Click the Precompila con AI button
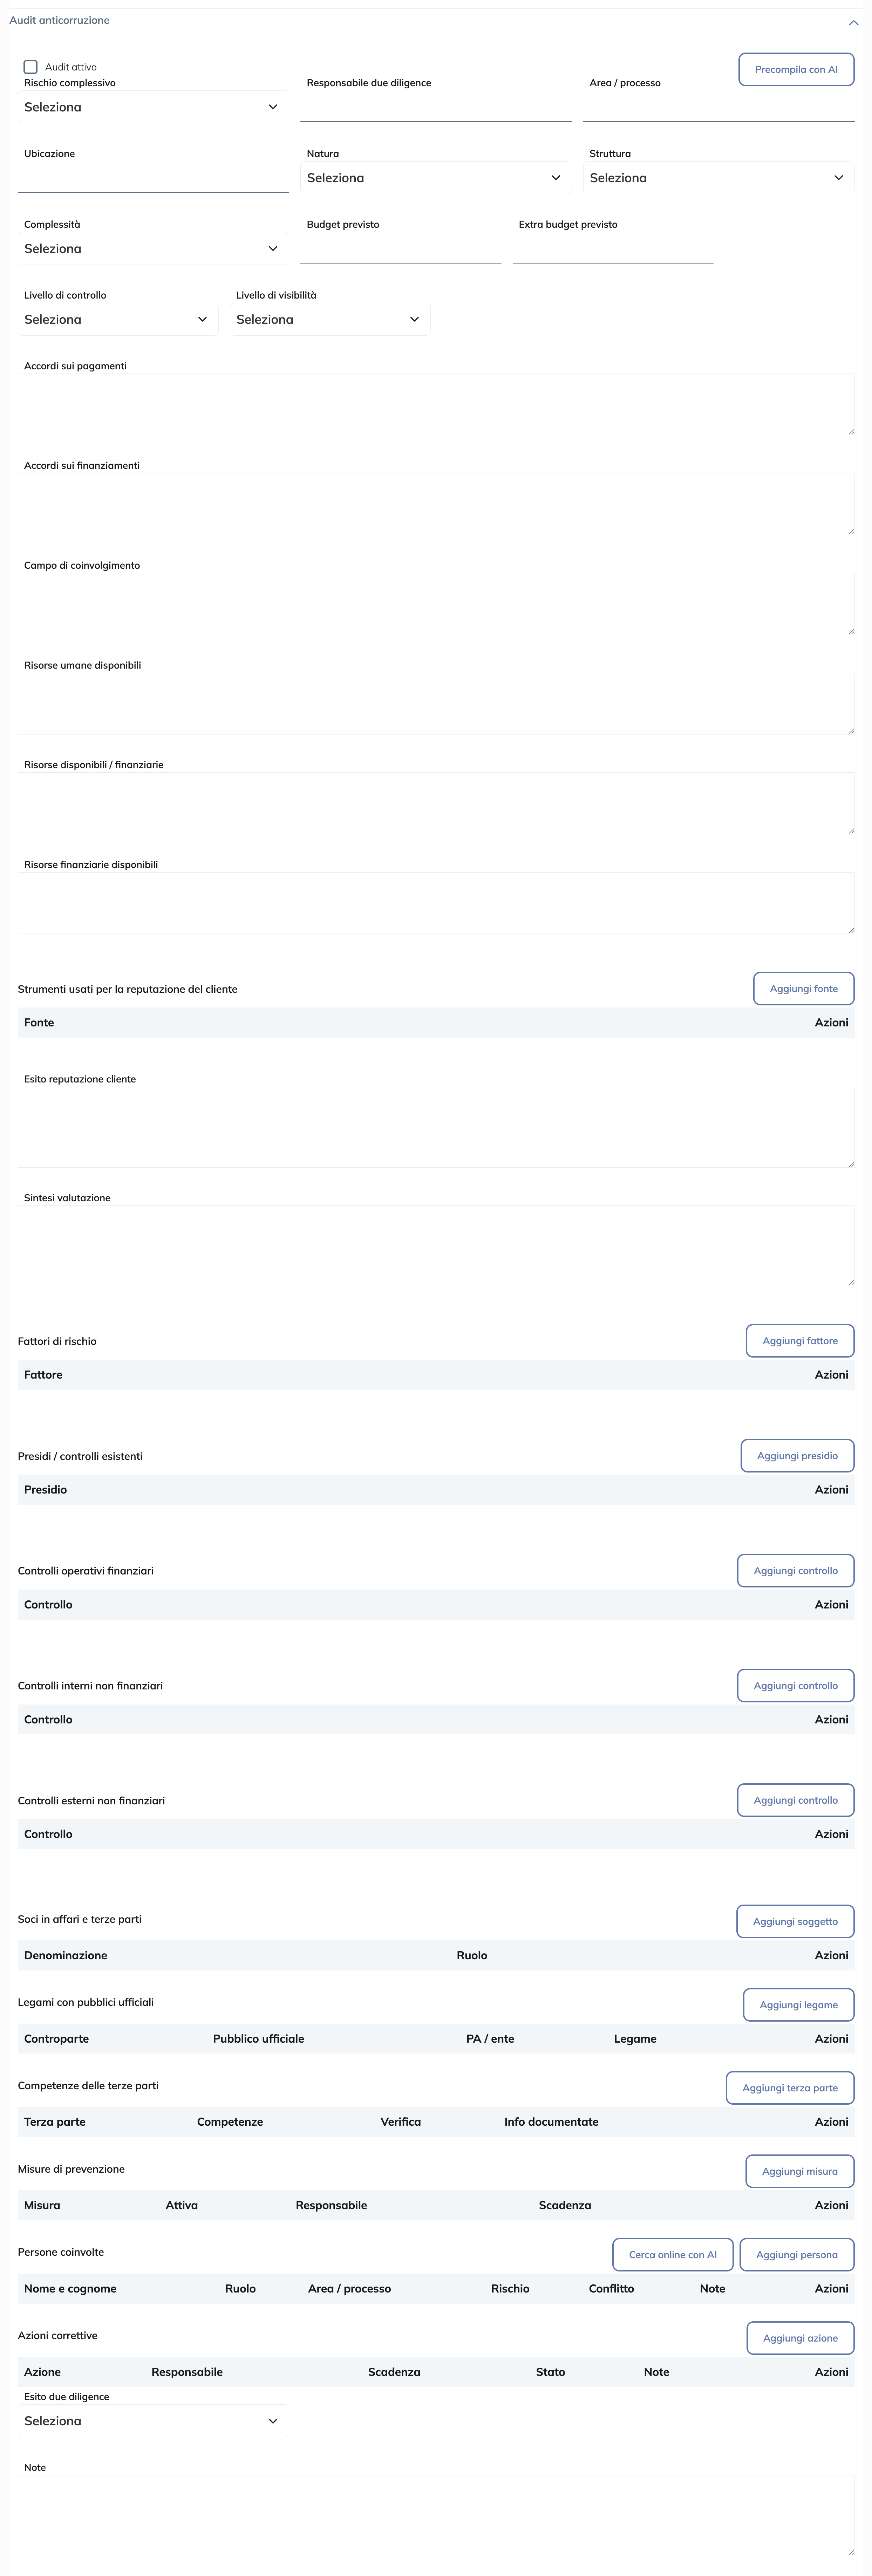The width and height of the screenshot is (872, 2576). (x=796, y=70)
